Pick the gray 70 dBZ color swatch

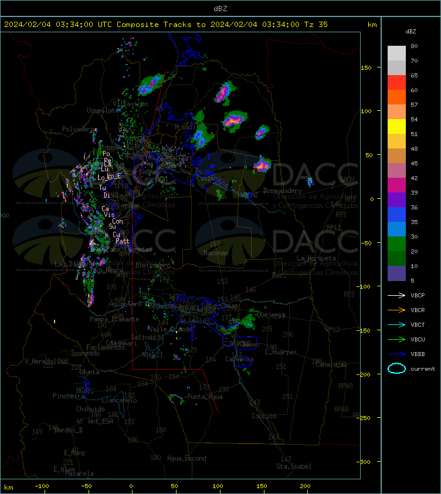coord(396,67)
